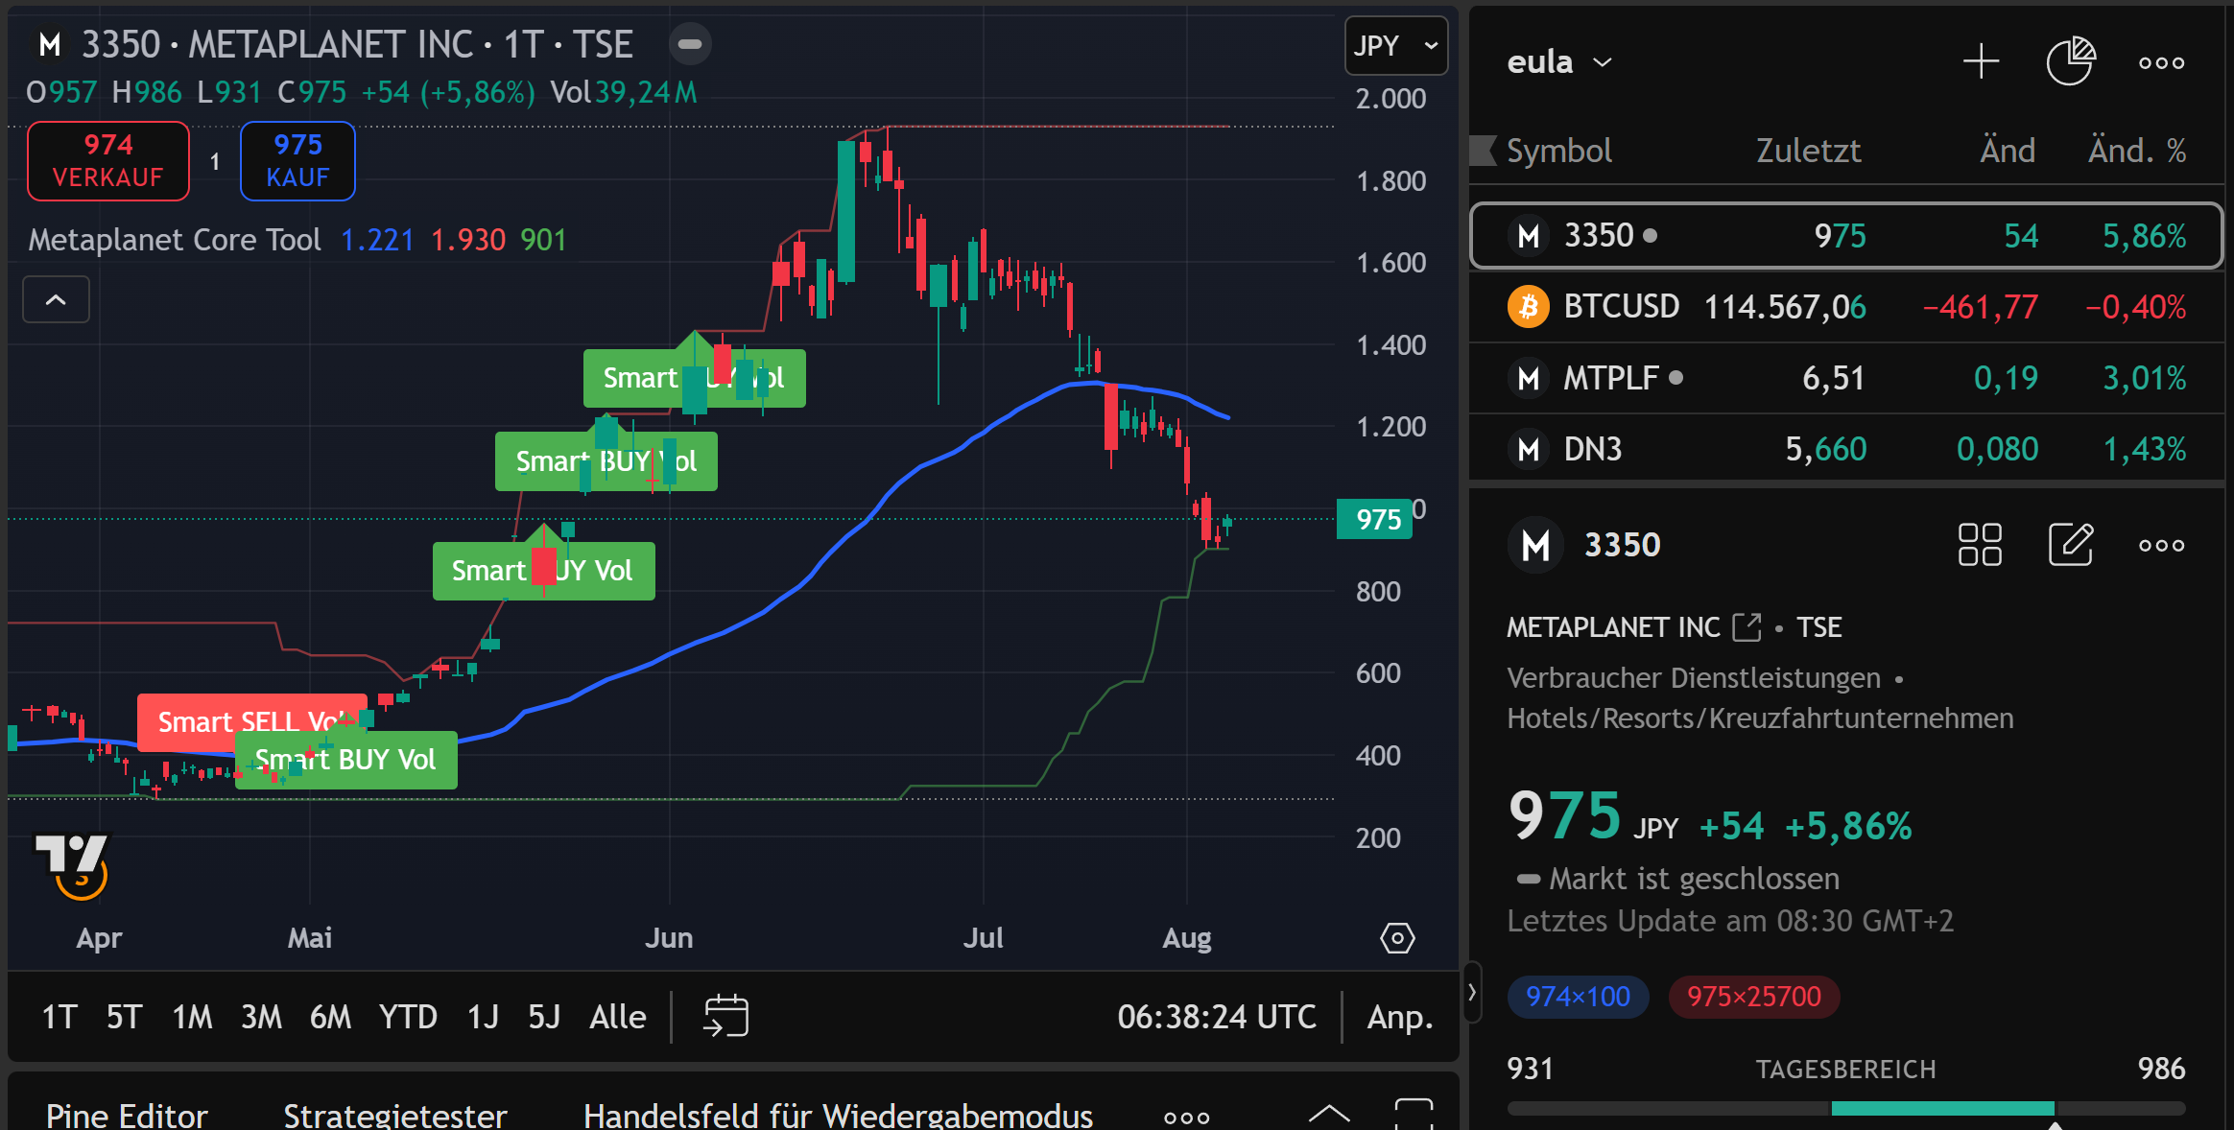Image resolution: width=2234 pixels, height=1130 pixels.
Task: Select the 3350 watchlist row
Action: coord(1846,236)
